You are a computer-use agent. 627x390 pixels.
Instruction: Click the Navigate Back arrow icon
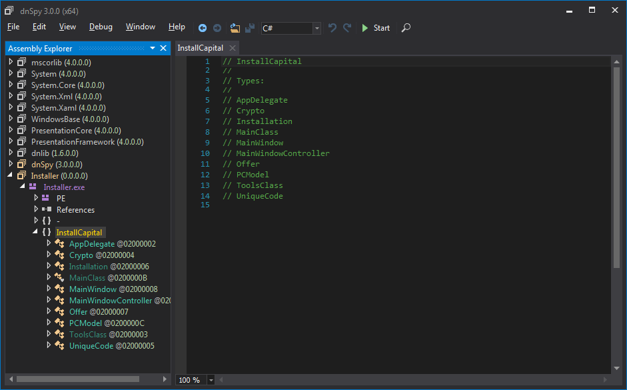coord(203,28)
